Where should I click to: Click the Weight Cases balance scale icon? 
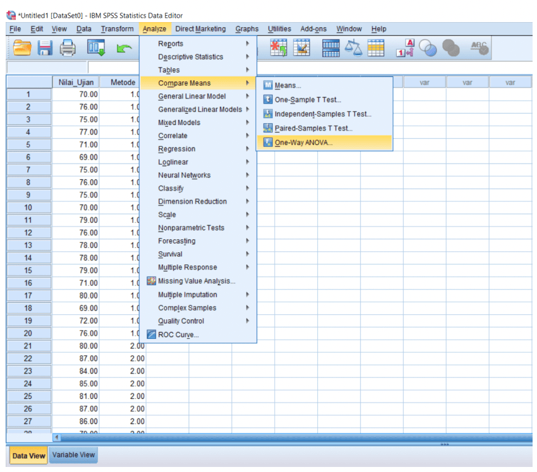click(x=353, y=47)
